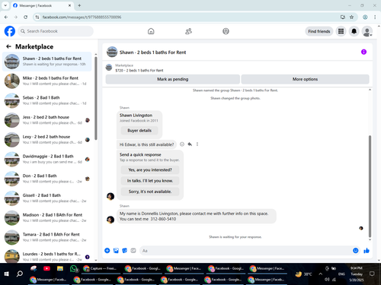Open Gissell - 2 Bad 1 Bath chat
The height and width of the screenshot is (285, 381).
[x=47, y=198]
